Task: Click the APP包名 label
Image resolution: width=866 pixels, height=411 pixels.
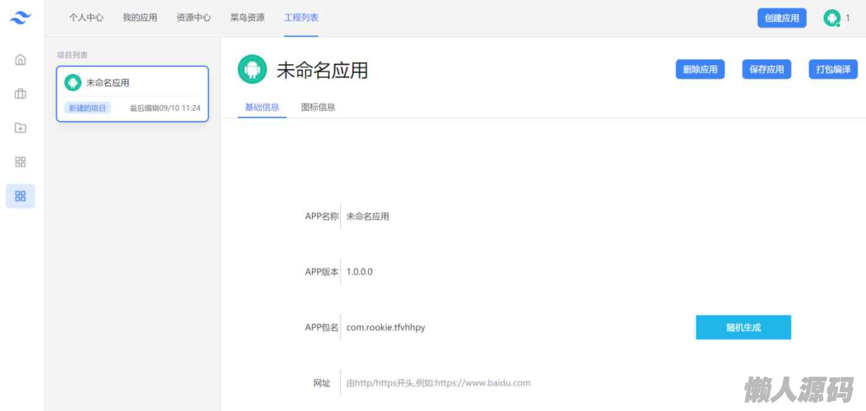Action: pyautogui.click(x=322, y=327)
